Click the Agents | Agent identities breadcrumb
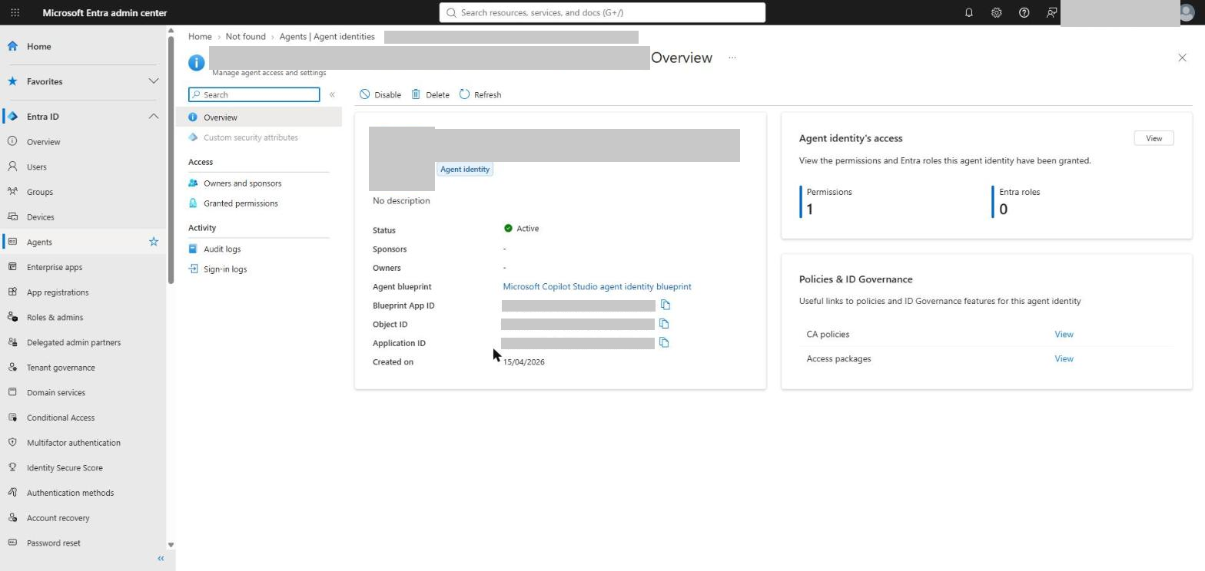The width and height of the screenshot is (1205, 571). pos(327,37)
